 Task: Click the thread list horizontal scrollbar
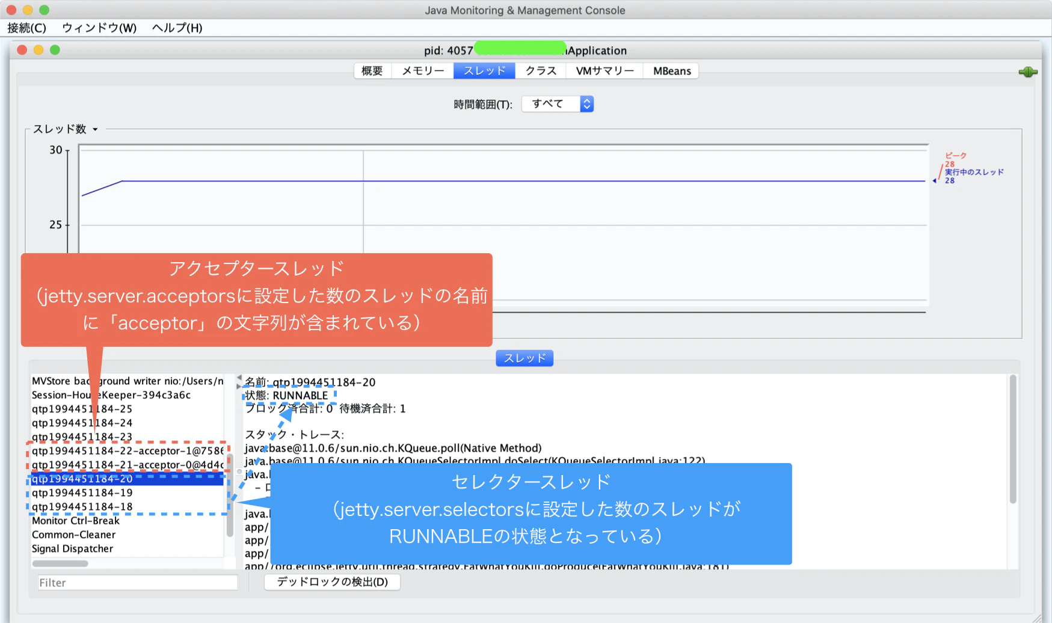(x=60, y=563)
